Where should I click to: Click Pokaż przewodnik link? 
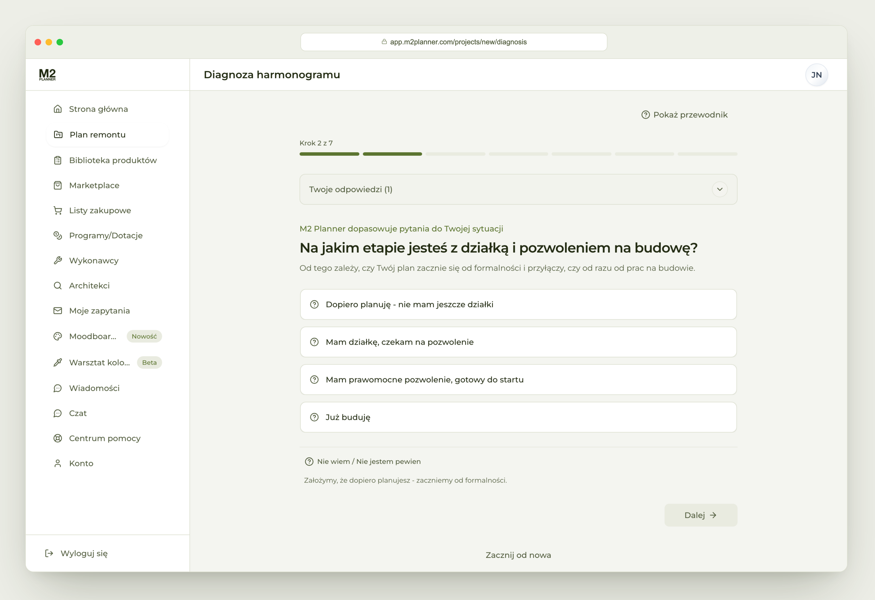click(x=684, y=115)
